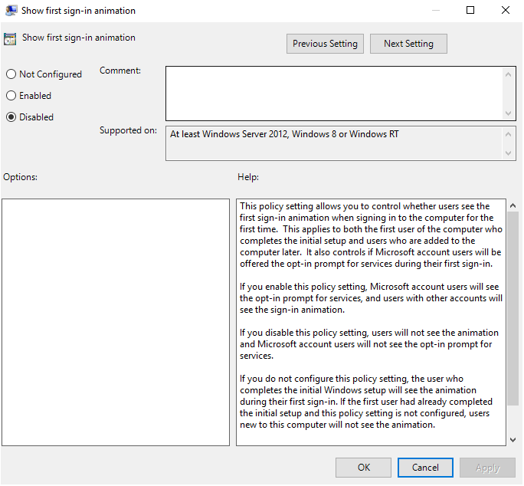Jump to Next Setting
Image resolution: width=524 pixels, height=486 pixels.
[x=408, y=44]
